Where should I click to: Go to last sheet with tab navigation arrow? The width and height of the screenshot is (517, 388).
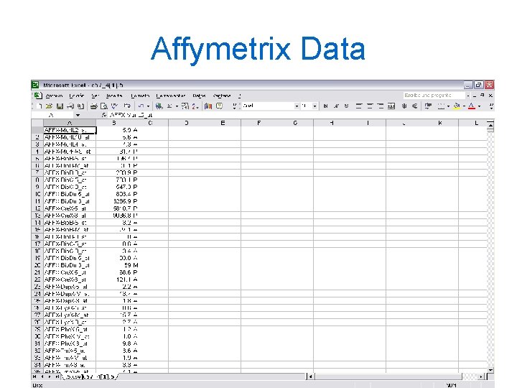[57, 377]
